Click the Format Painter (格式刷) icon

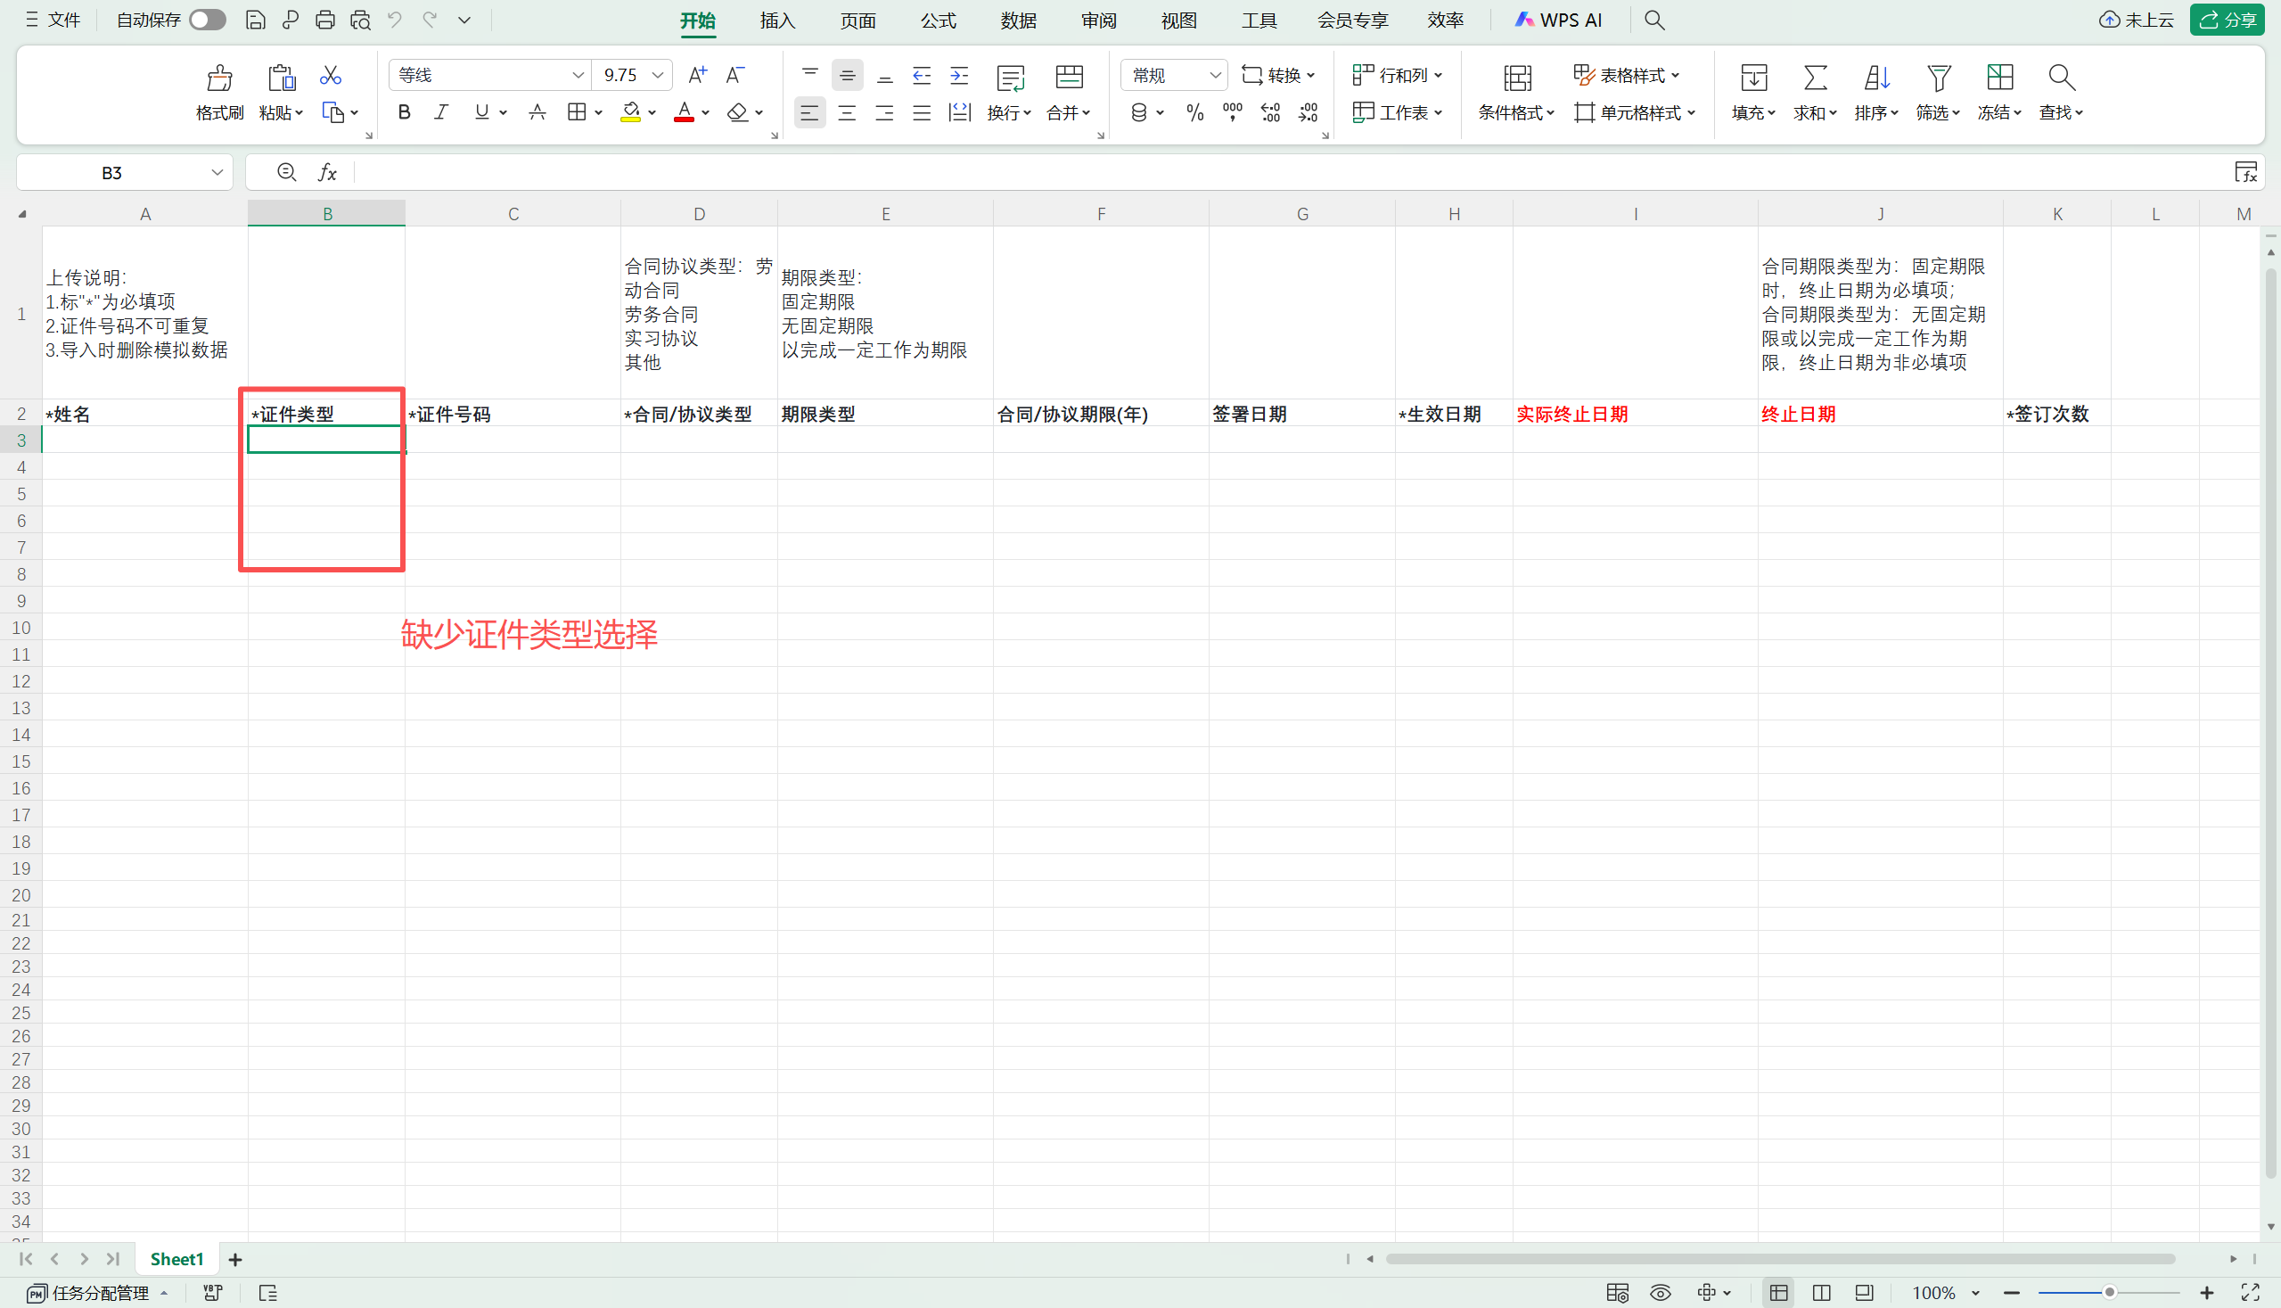[x=219, y=78]
